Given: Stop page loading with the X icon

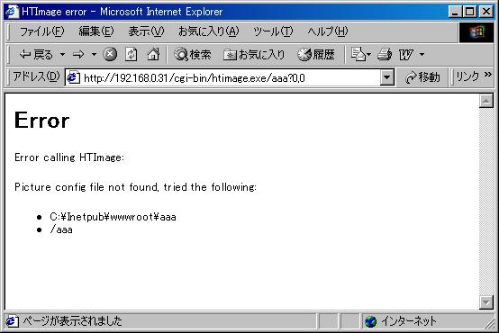Looking at the screenshot, I should click(110, 54).
